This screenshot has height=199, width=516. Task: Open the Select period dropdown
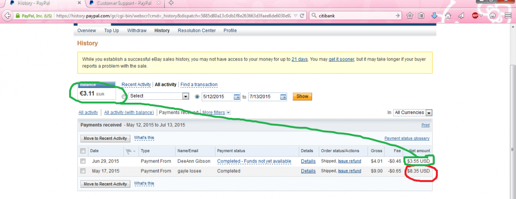(159, 96)
